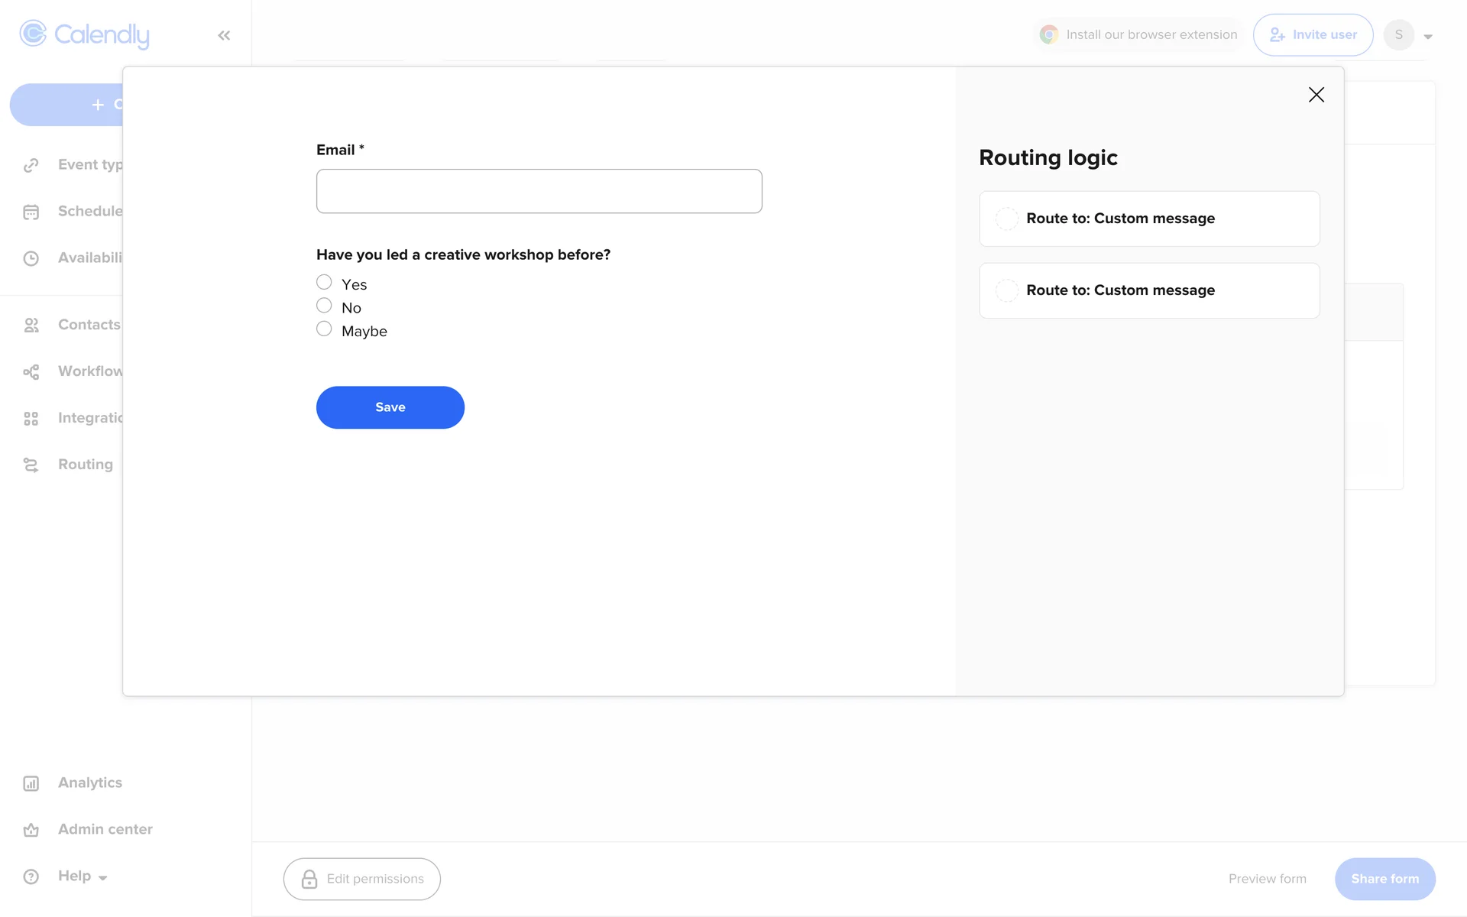1467x917 pixels.
Task: Close the routing form preview dialog
Action: 1316,95
